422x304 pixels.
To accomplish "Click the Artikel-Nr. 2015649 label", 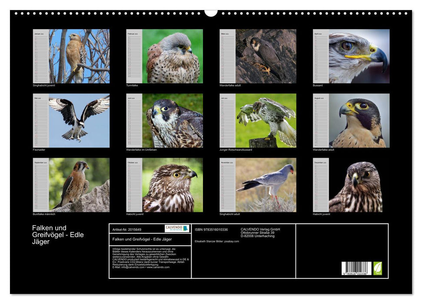I will click(126, 229).
